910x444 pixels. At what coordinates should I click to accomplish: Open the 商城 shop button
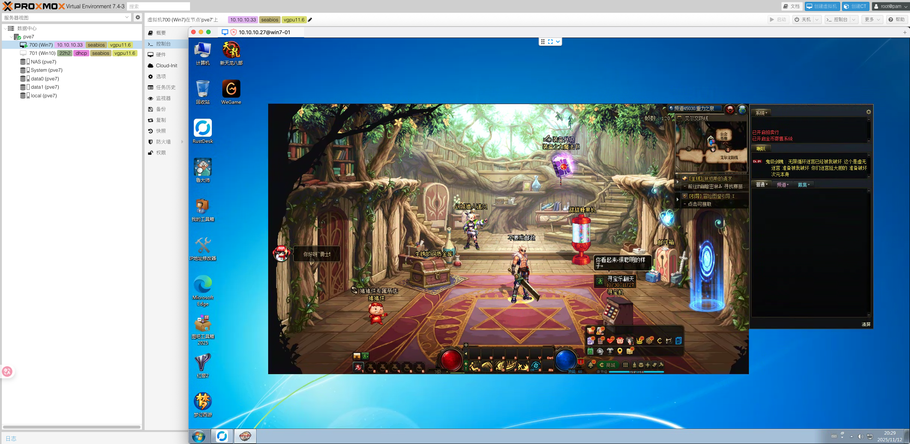pyautogui.click(x=608, y=365)
